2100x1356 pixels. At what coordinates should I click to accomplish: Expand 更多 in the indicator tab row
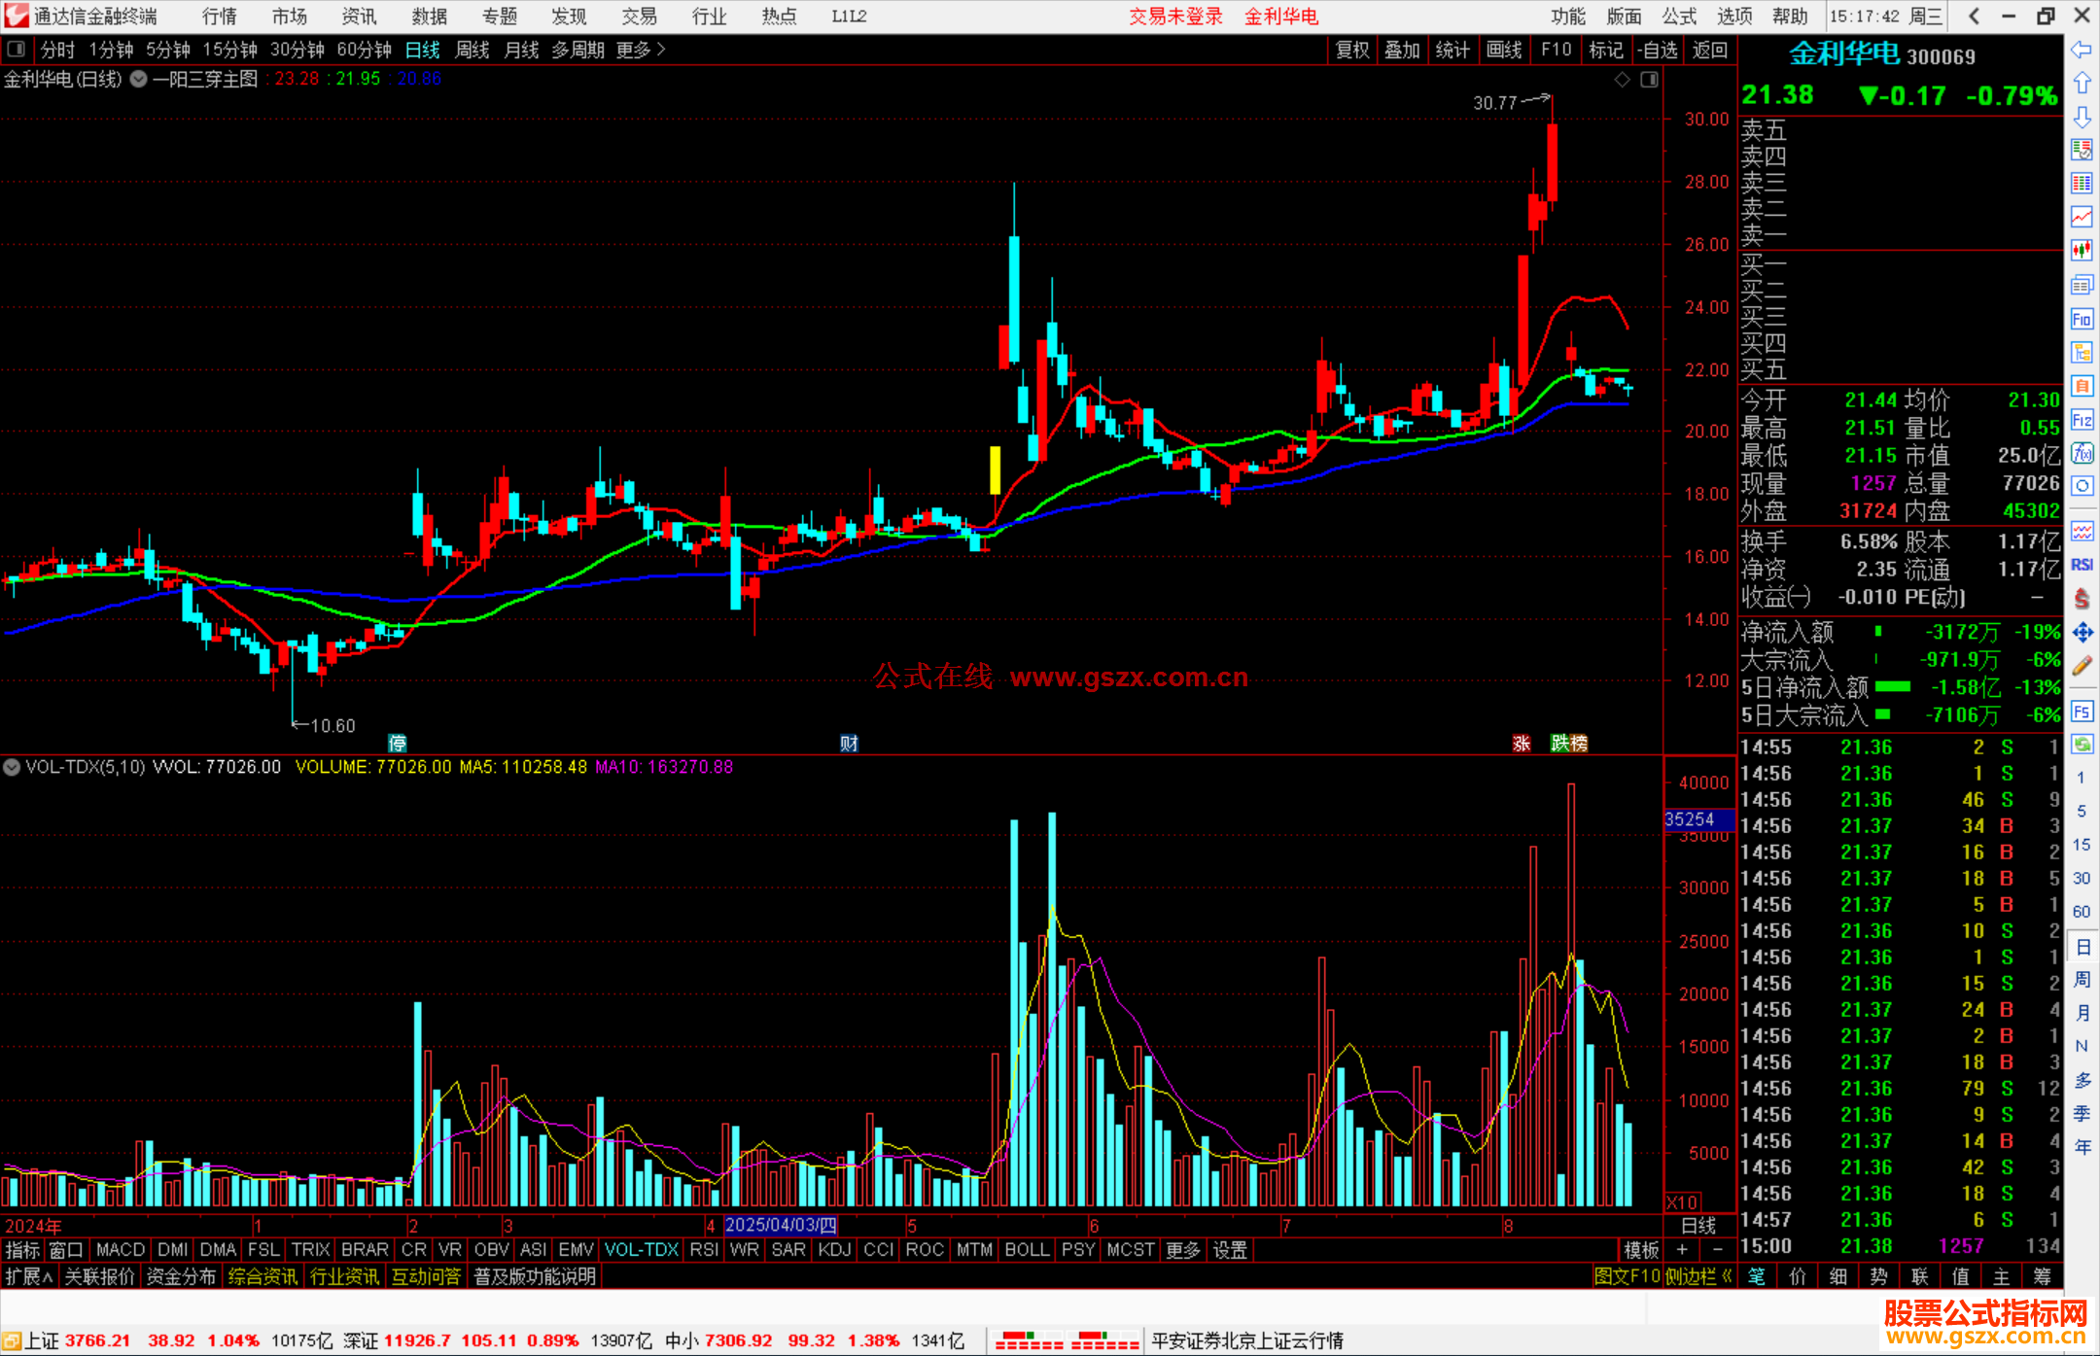[x=1182, y=1250]
